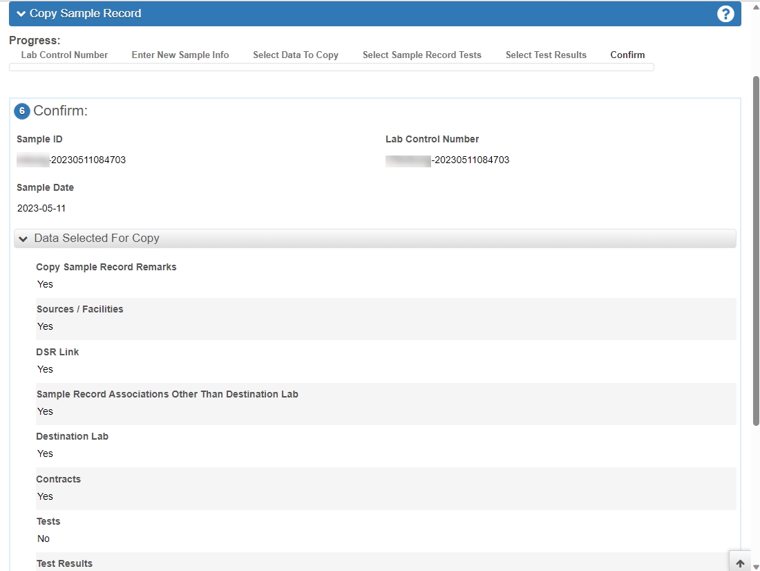Click the Sample Date value 2023-05-11
This screenshot has height=571, width=760.
[x=41, y=208]
